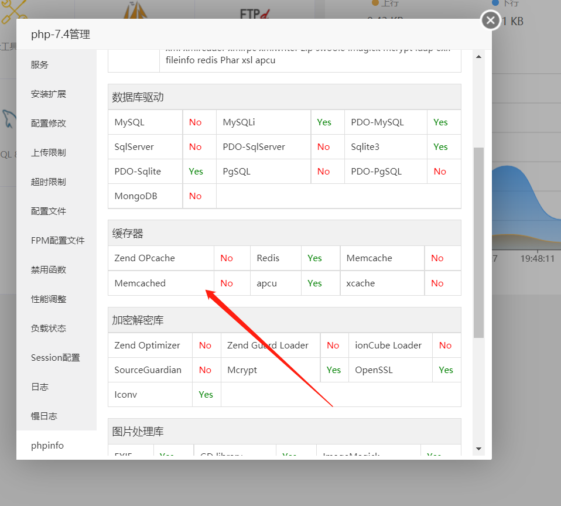The image size is (561, 506).
Task: Click the PDO-Sqlite cell
Action: 145,172
